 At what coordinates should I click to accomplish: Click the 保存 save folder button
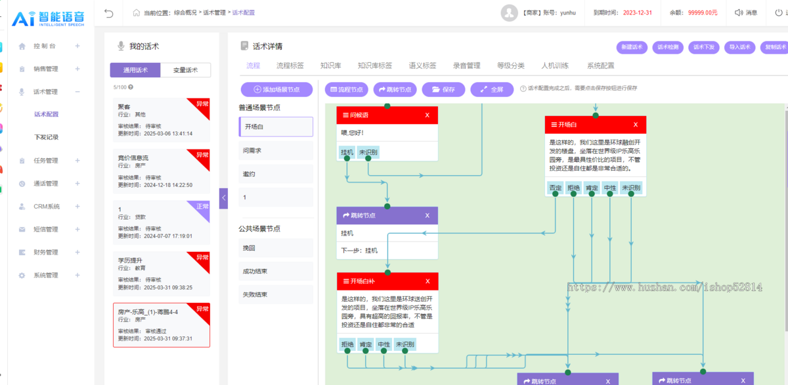(x=443, y=89)
